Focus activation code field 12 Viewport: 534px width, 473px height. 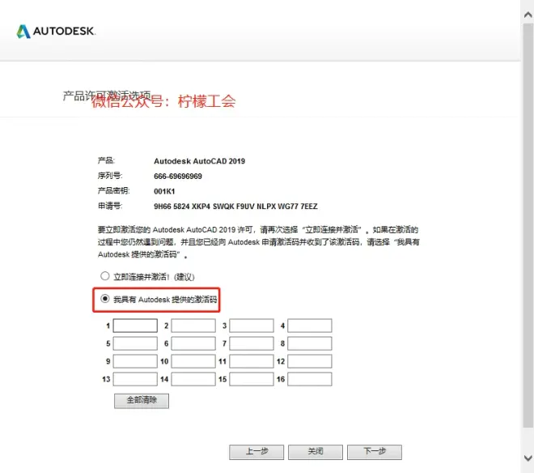pyautogui.click(x=310, y=361)
